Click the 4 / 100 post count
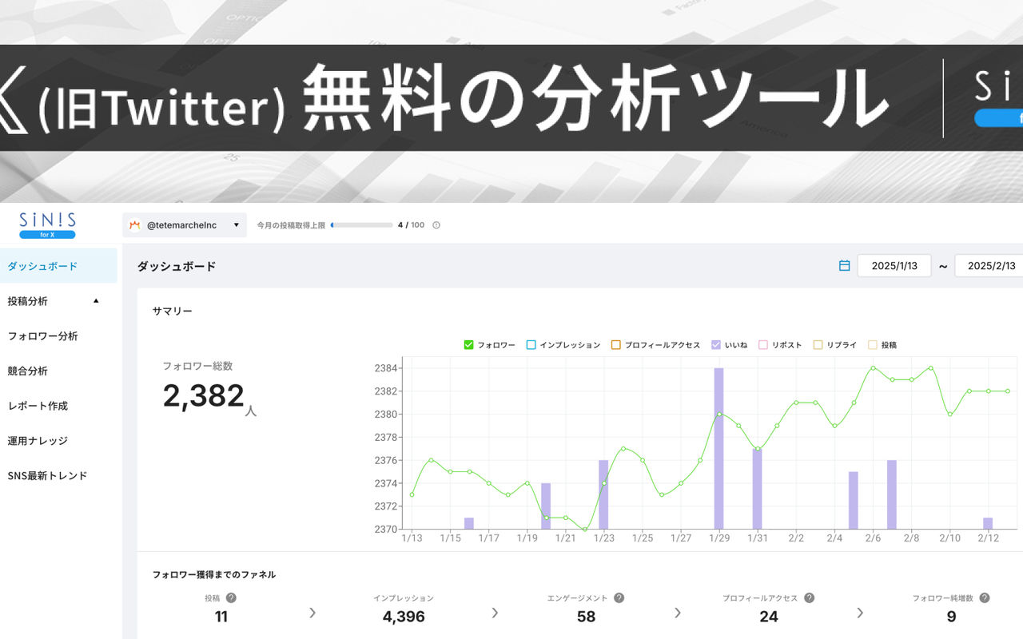The image size is (1023, 639). 411,225
